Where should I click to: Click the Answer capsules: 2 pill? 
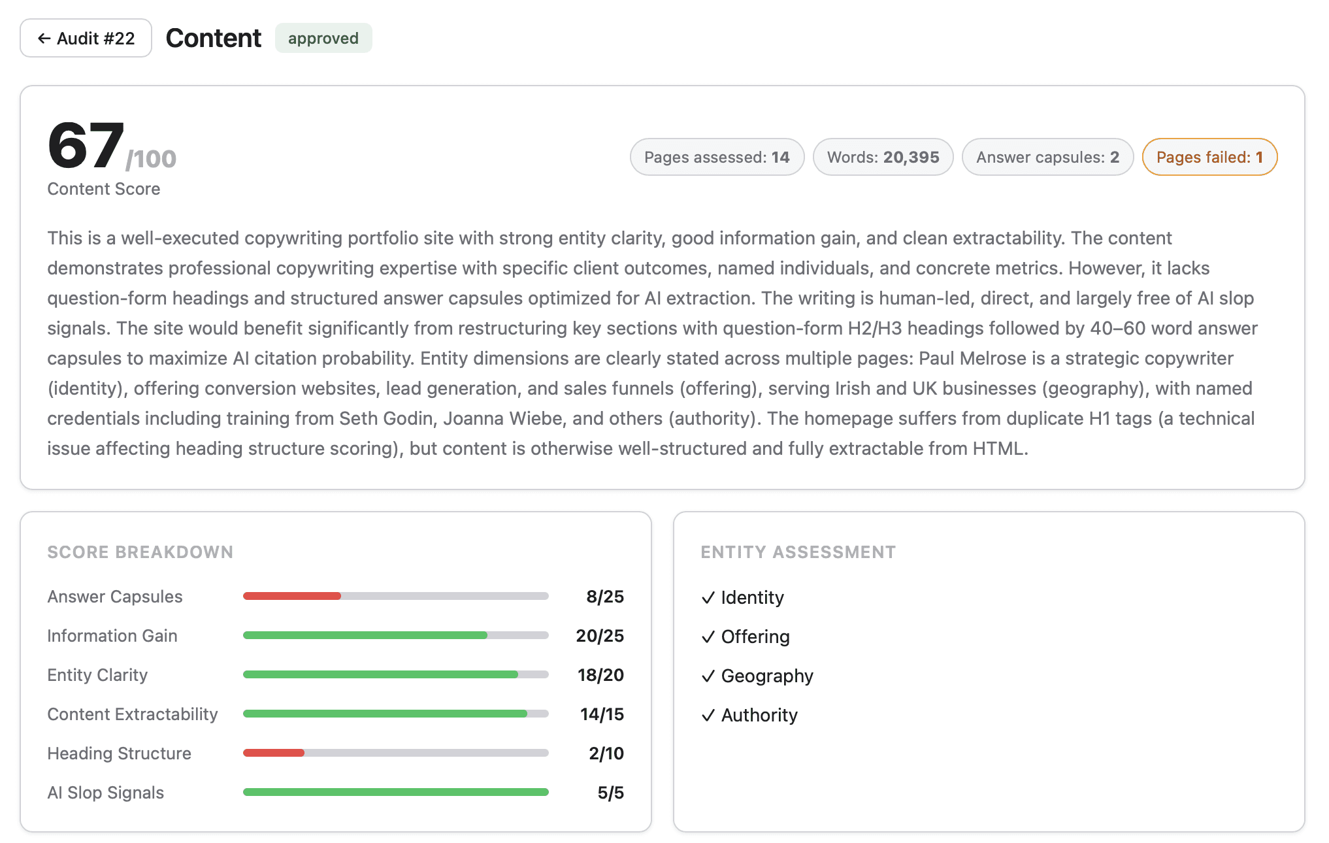(1047, 157)
